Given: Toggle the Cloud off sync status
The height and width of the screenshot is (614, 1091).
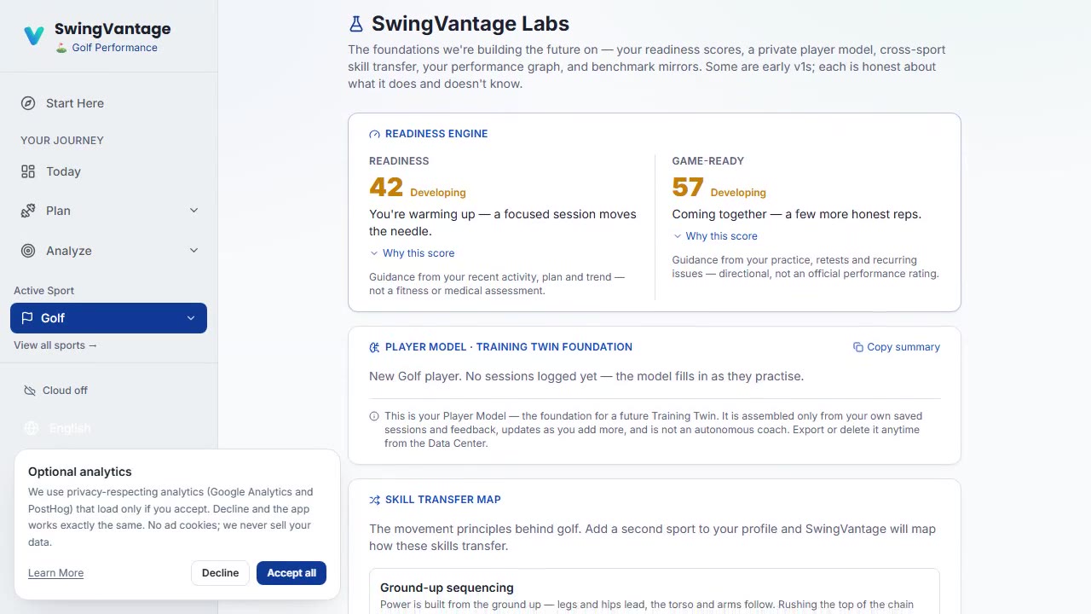Looking at the screenshot, I should 56,391.
